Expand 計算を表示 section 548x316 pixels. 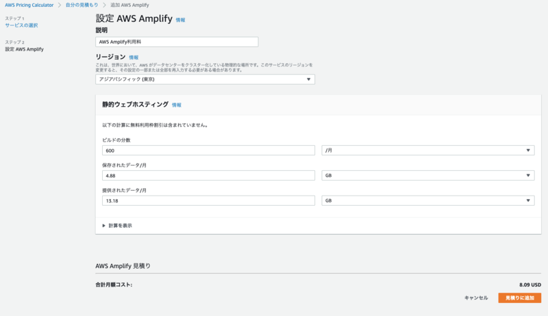(x=117, y=226)
